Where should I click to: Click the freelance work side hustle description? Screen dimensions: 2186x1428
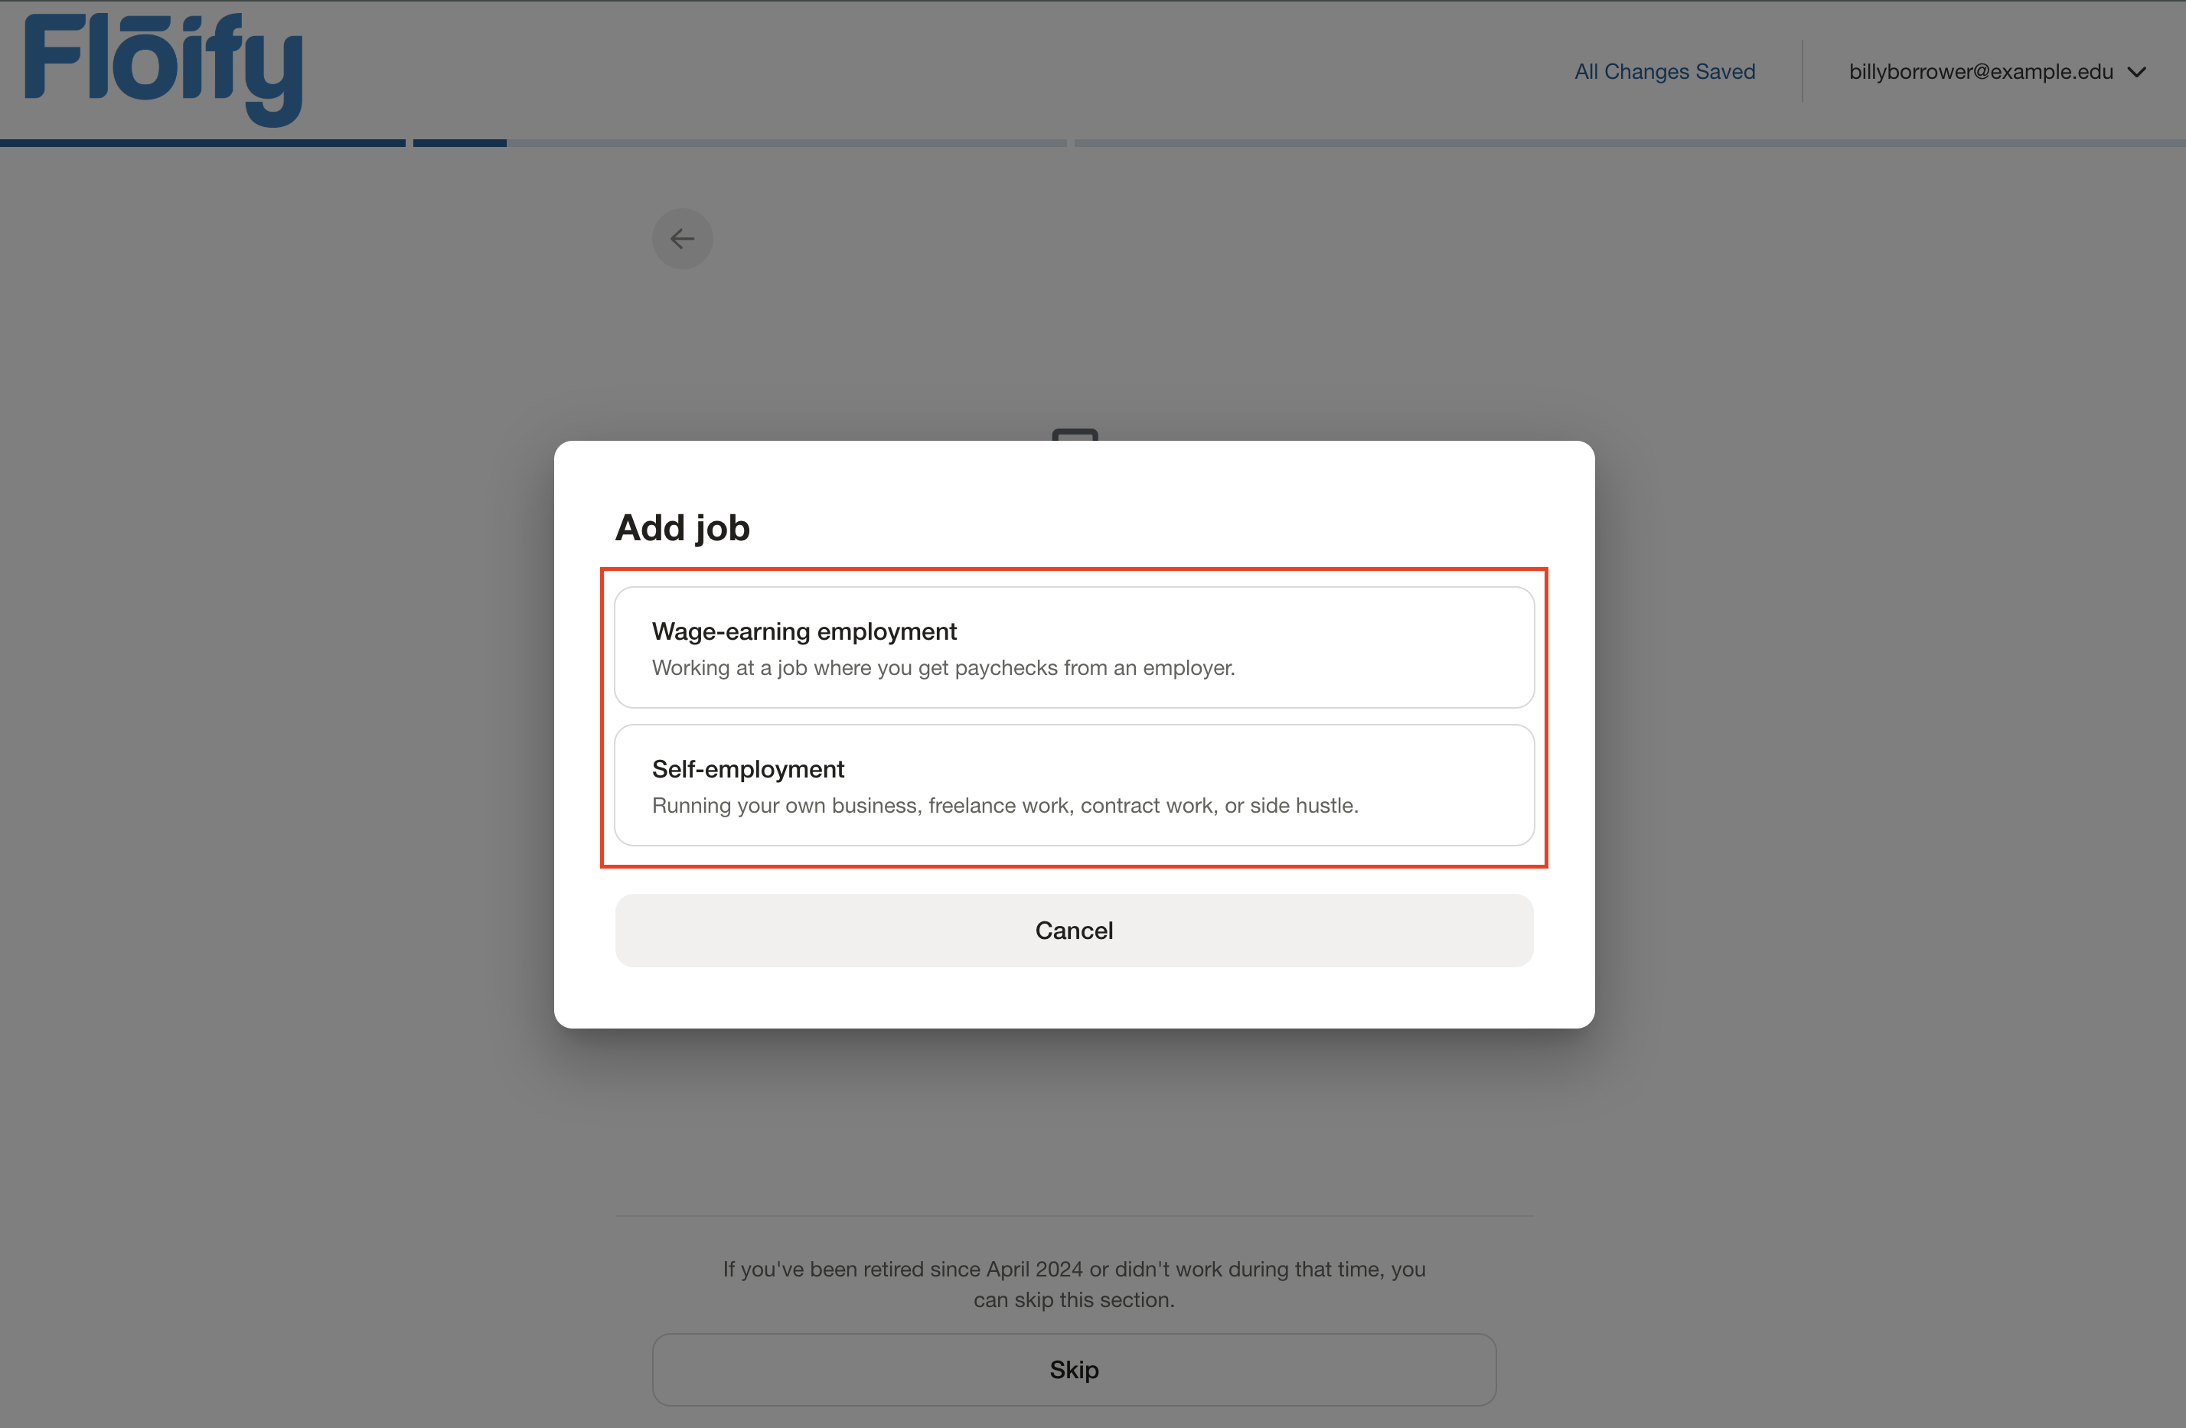1005,805
